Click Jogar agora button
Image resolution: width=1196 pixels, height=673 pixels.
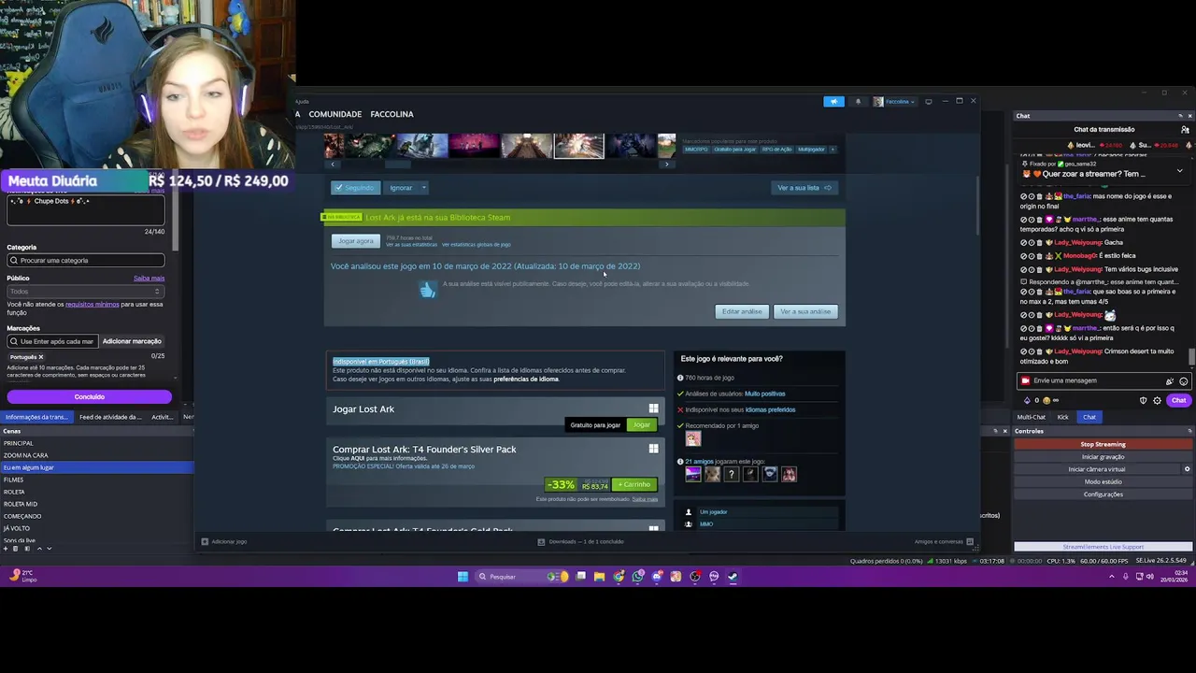tap(356, 241)
